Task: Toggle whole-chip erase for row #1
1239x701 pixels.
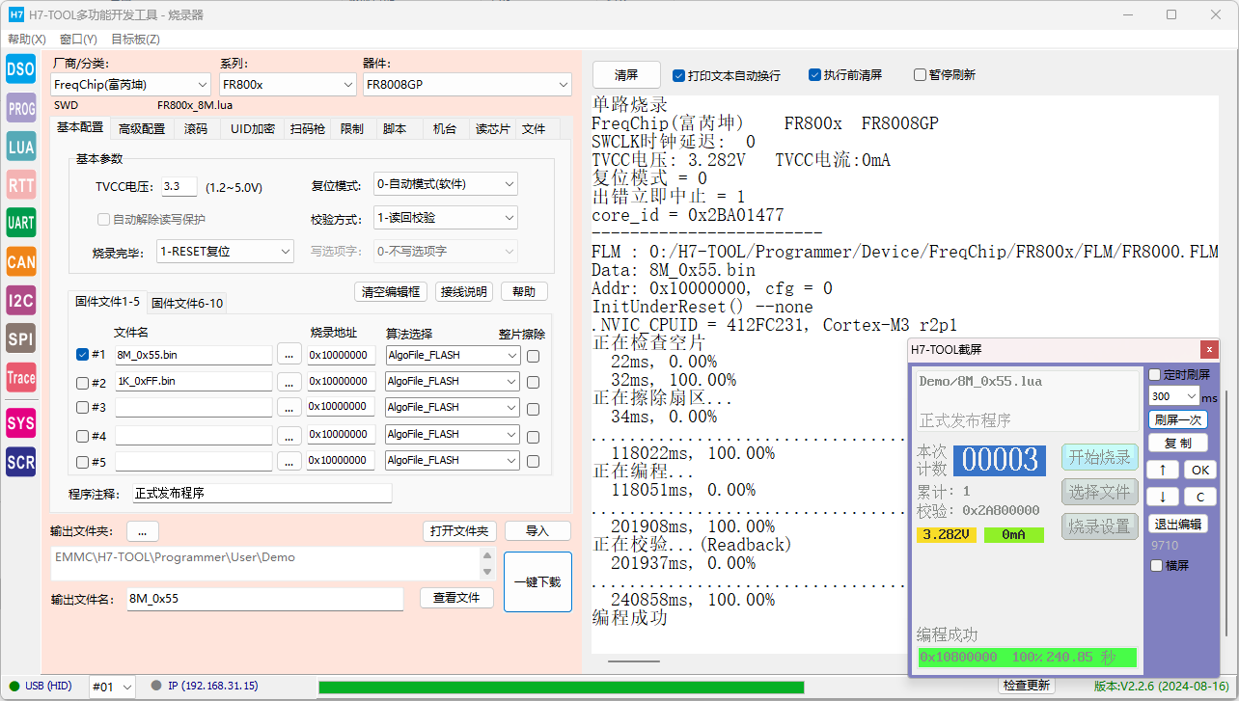Action: (533, 356)
